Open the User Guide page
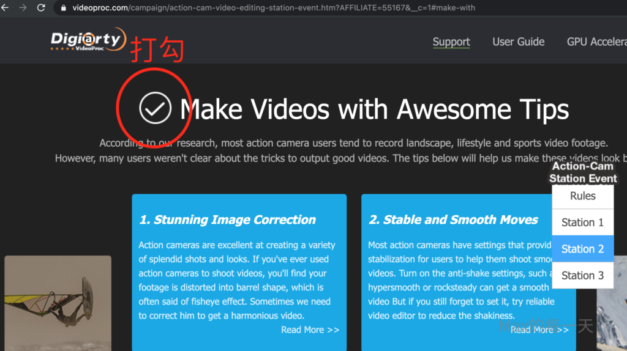This screenshot has height=351, width=627. (x=518, y=42)
